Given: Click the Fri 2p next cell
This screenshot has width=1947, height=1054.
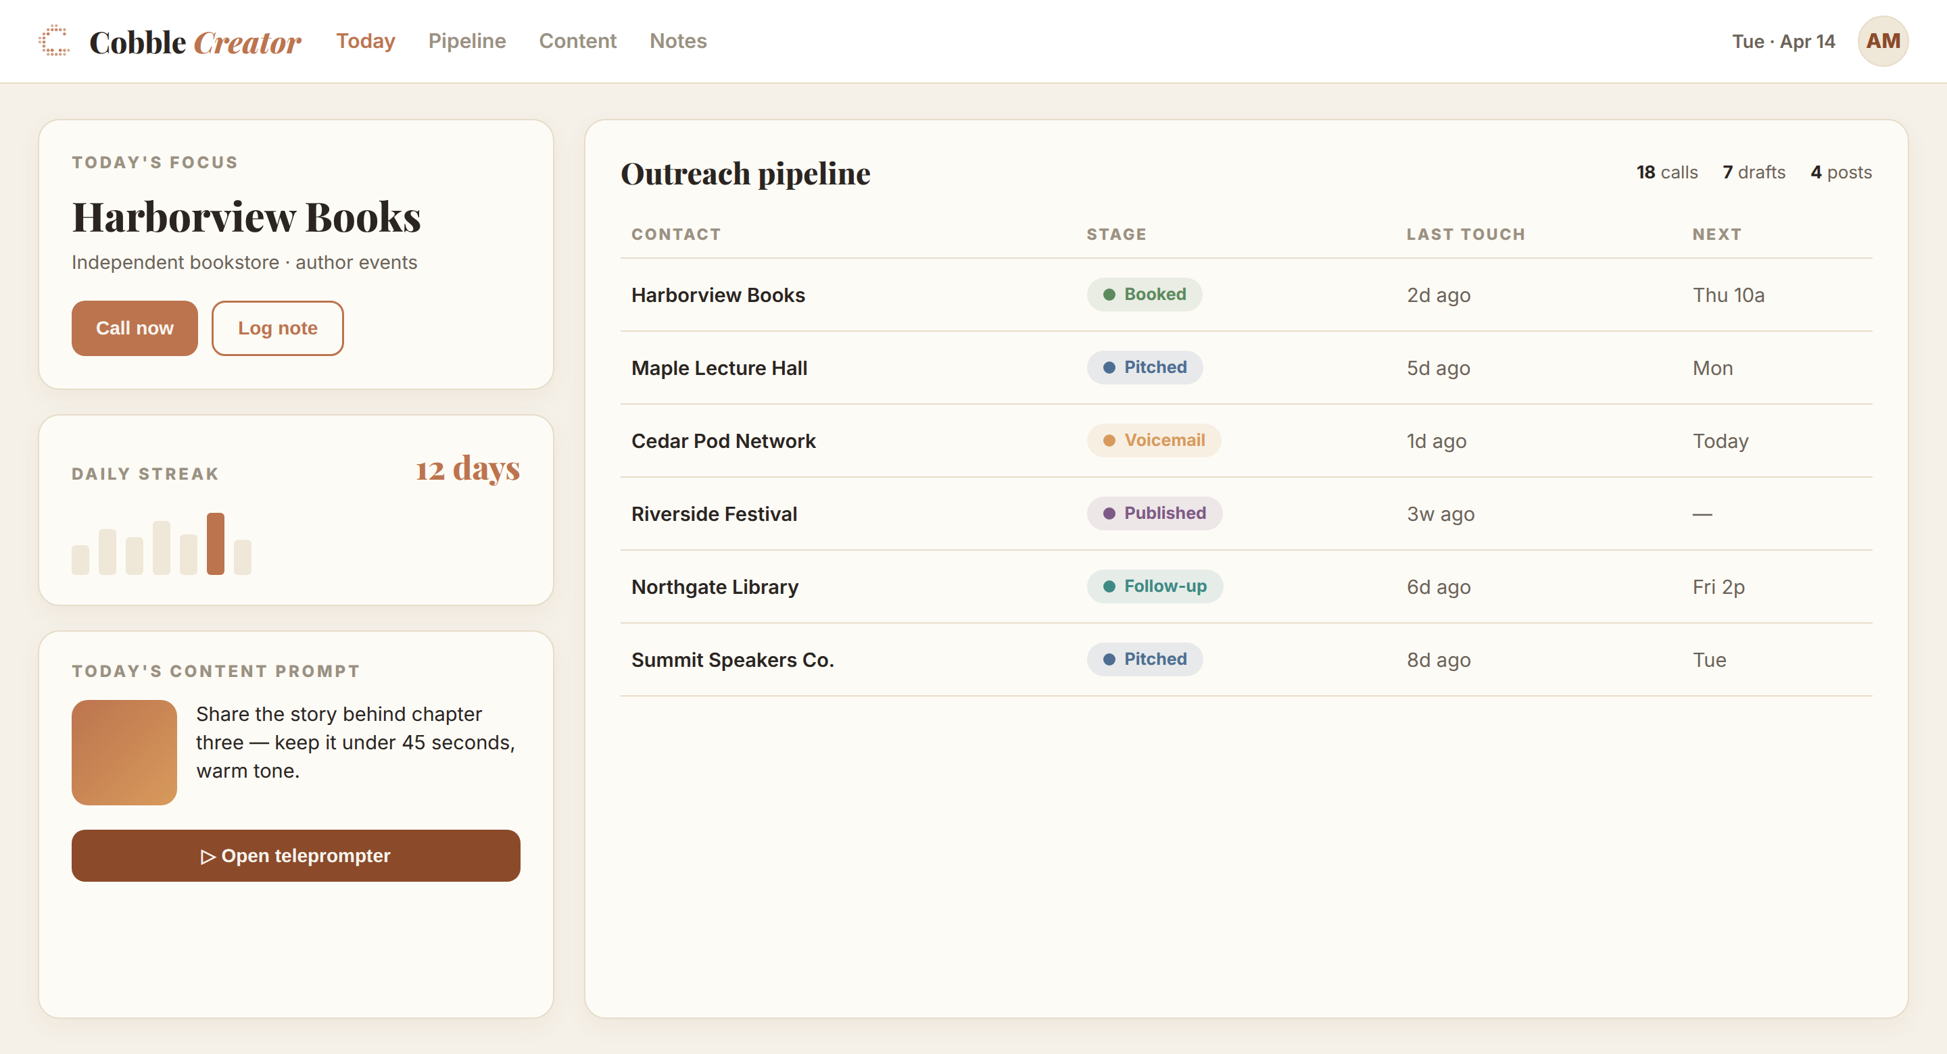Looking at the screenshot, I should point(1718,587).
